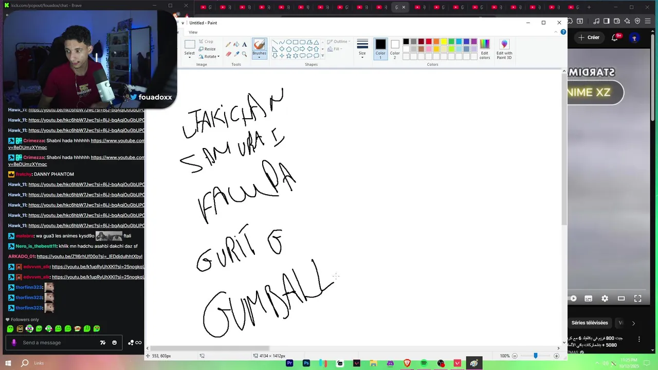Click zoom in plus button in status bar
The height and width of the screenshot is (370, 658).
(556, 356)
